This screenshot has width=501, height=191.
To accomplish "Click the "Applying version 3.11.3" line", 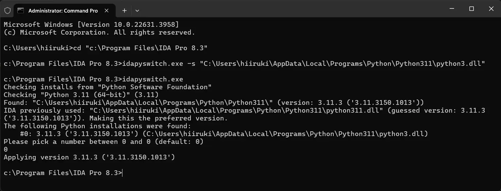I will pyautogui.click(x=89, y=157).
